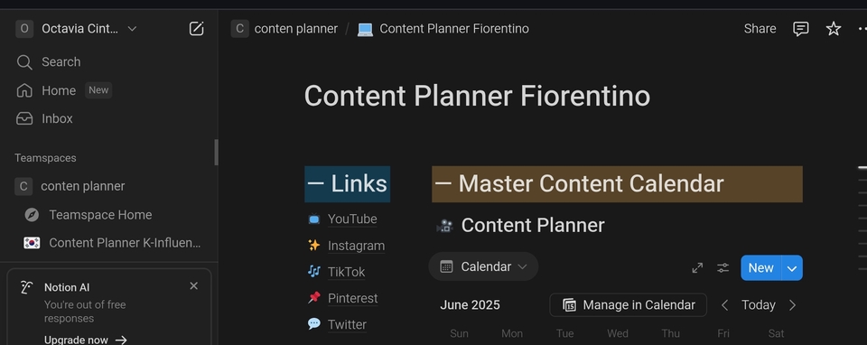Expand the Octavia workspace switcher chevron

pyautogui.click(x=132, y=29)
